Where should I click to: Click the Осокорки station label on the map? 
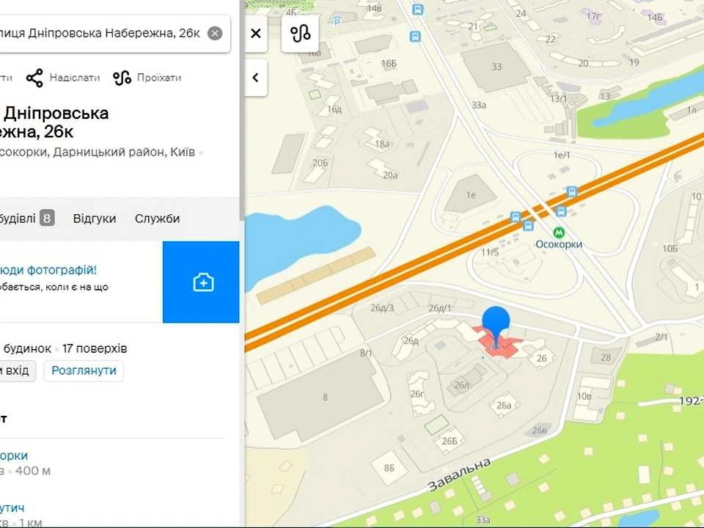pyautogui.click(x=559, y=244)
